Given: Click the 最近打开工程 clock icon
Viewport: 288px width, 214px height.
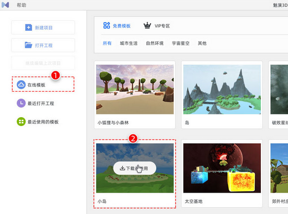Looking at the screenshot, I should click(x=21, y=103).
